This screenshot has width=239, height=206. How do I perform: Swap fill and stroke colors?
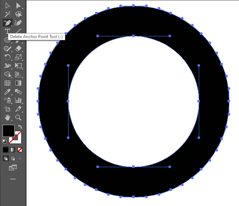click(20, 127)
